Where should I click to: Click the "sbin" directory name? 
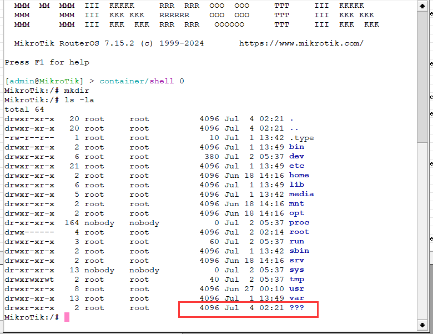point(299,251)
